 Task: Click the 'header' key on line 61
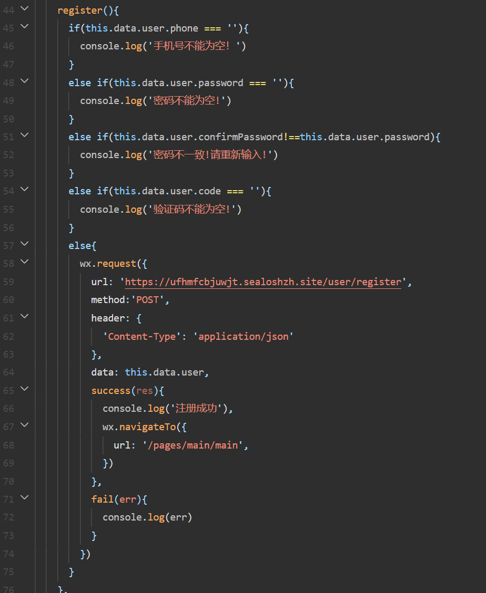tap(108, 318)
